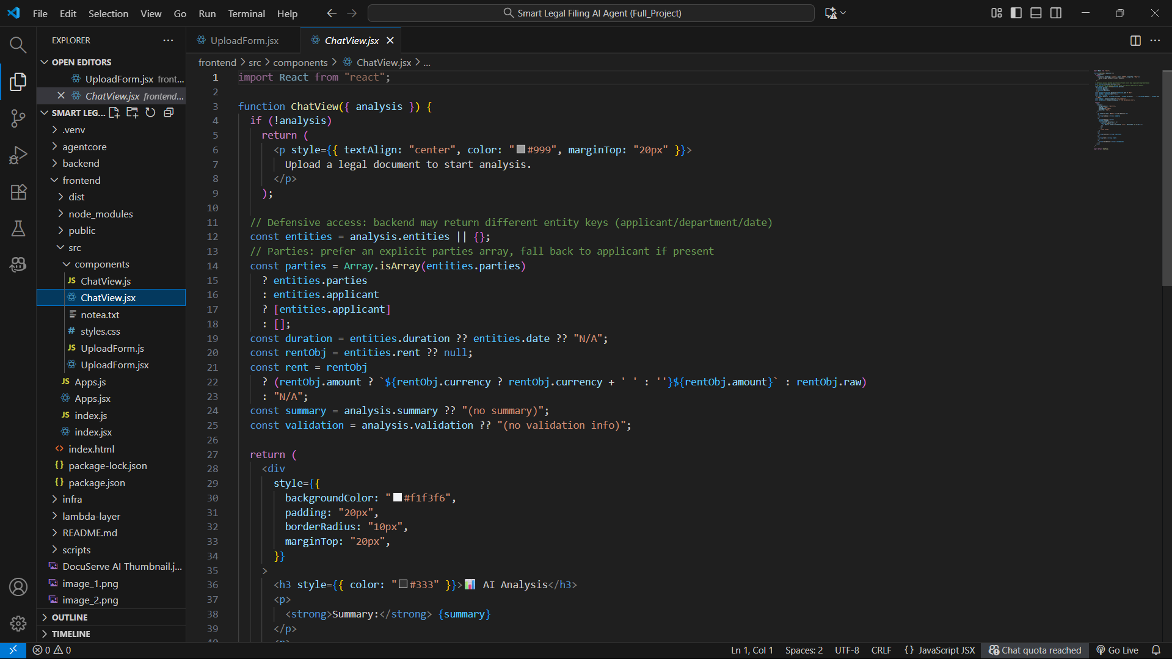Open the Extensions view
This screenshot has height=659, width=1172.
pos(18,192)
